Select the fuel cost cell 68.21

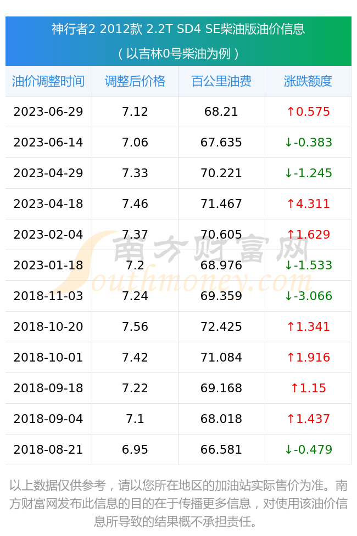[x=221, y=111]
